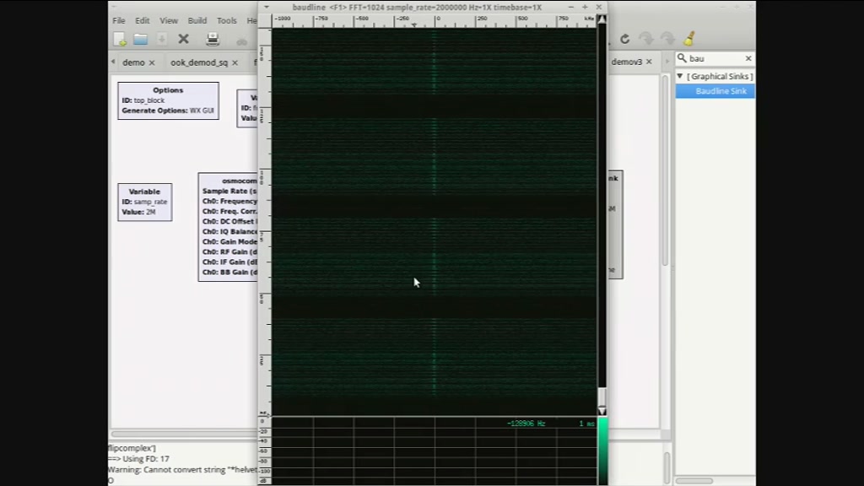Click the '1 ms' time readout
The image size is (864, 486).
[586, 424]
